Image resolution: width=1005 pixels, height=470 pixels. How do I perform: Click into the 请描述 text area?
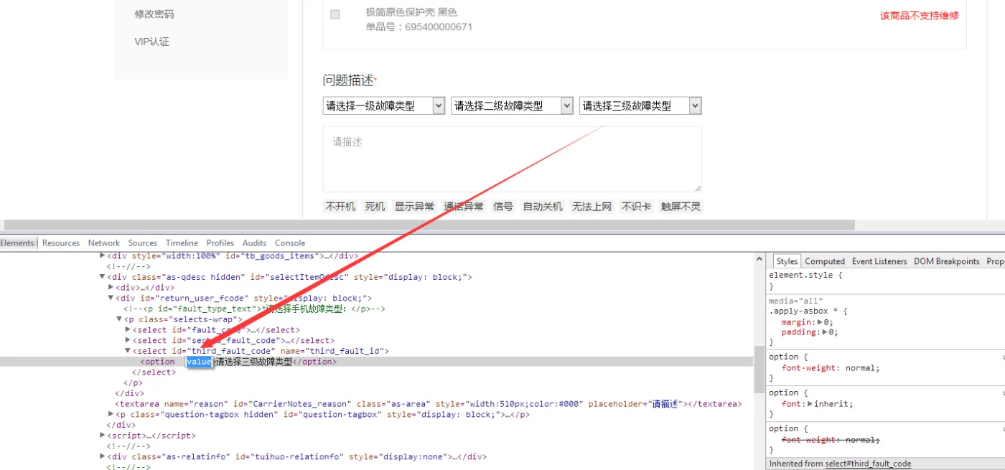[x=512, y=159]
